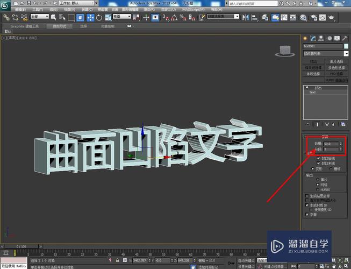Switch to the Create command panel tab
Viewport: 351px width, 269px height.
[x=305, y=38]
